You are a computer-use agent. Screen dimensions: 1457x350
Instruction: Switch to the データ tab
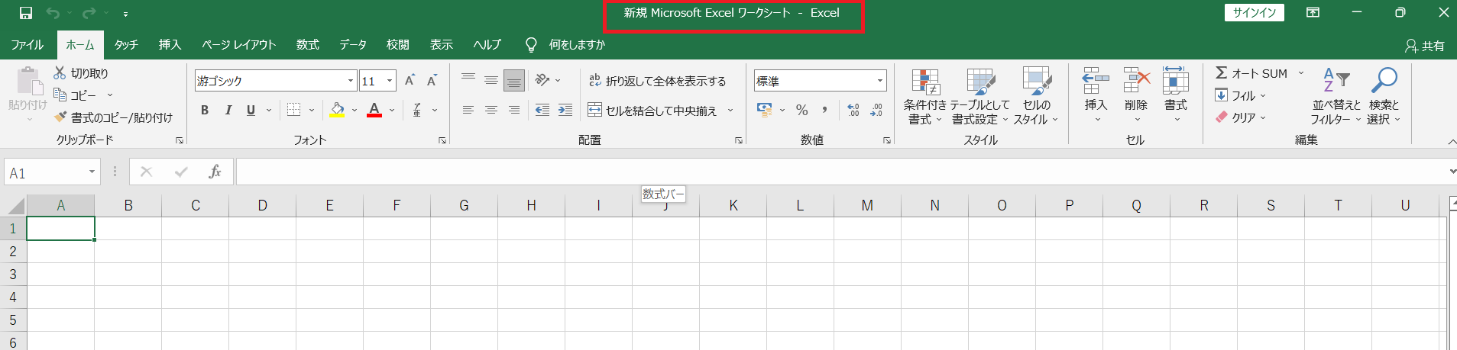click(x=353, y=45)
